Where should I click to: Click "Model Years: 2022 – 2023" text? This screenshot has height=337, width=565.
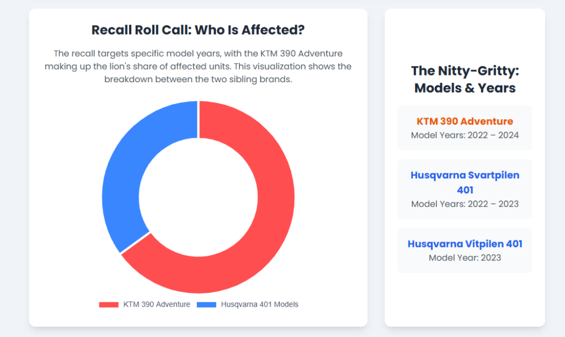tap(465, 204)
